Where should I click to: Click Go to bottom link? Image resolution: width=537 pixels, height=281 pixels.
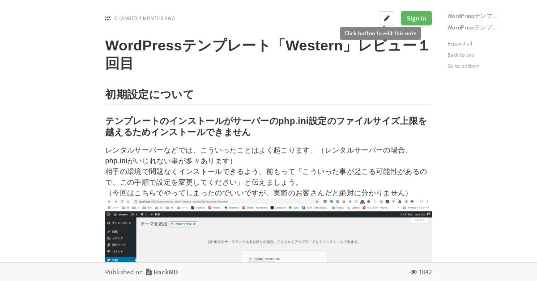pyautogui.click(x=464, y=66)
